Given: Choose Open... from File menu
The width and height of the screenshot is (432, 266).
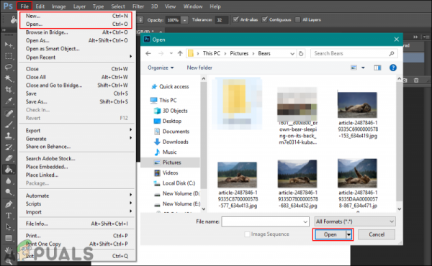Looking at the screenshot, I should coord(77,24).
